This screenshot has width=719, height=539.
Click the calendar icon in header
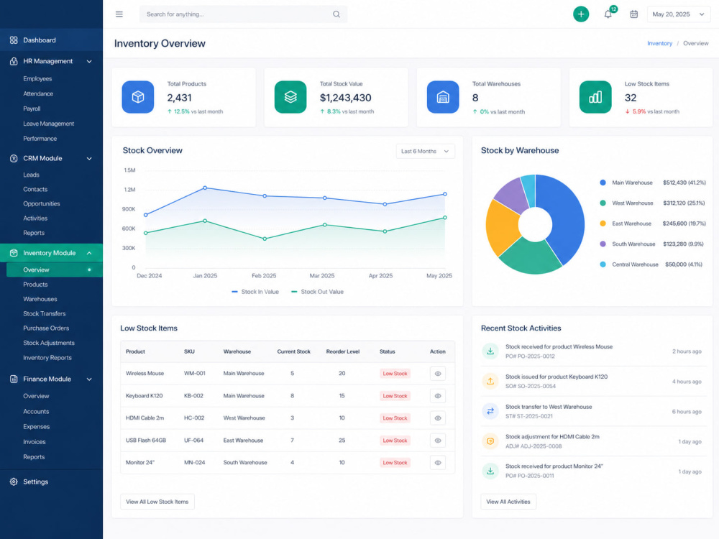click(633, 14)
